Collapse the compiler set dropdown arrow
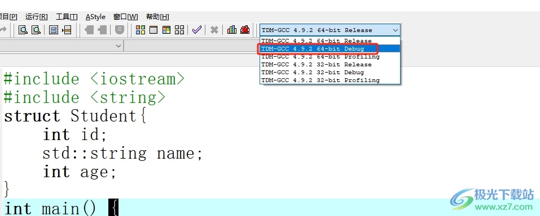540x216 pixels. tap(396, 30)
